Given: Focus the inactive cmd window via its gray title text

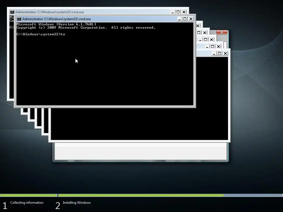Looking at the screenshot, I should point(50,12).
